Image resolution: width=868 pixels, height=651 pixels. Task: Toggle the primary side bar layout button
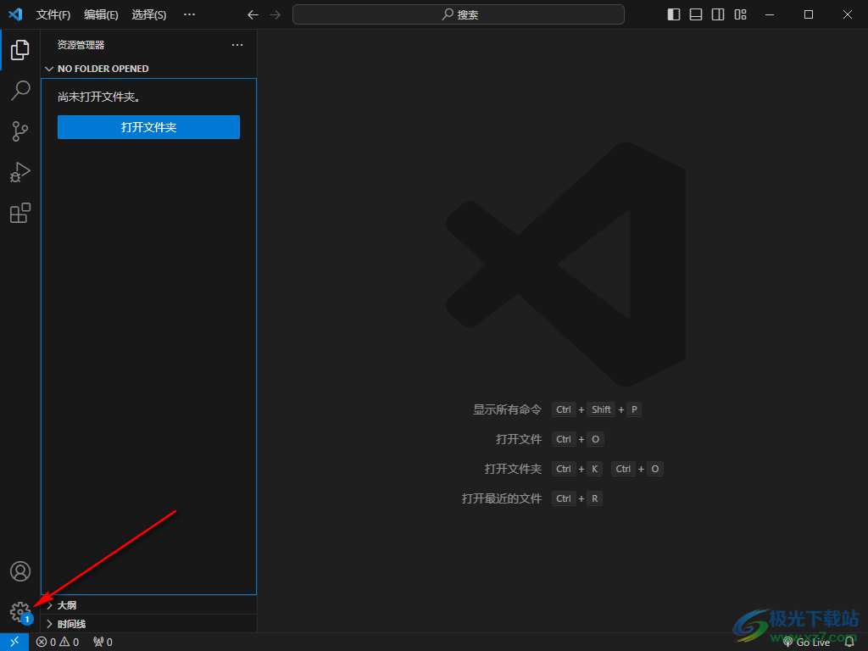(x=674, y=14)
